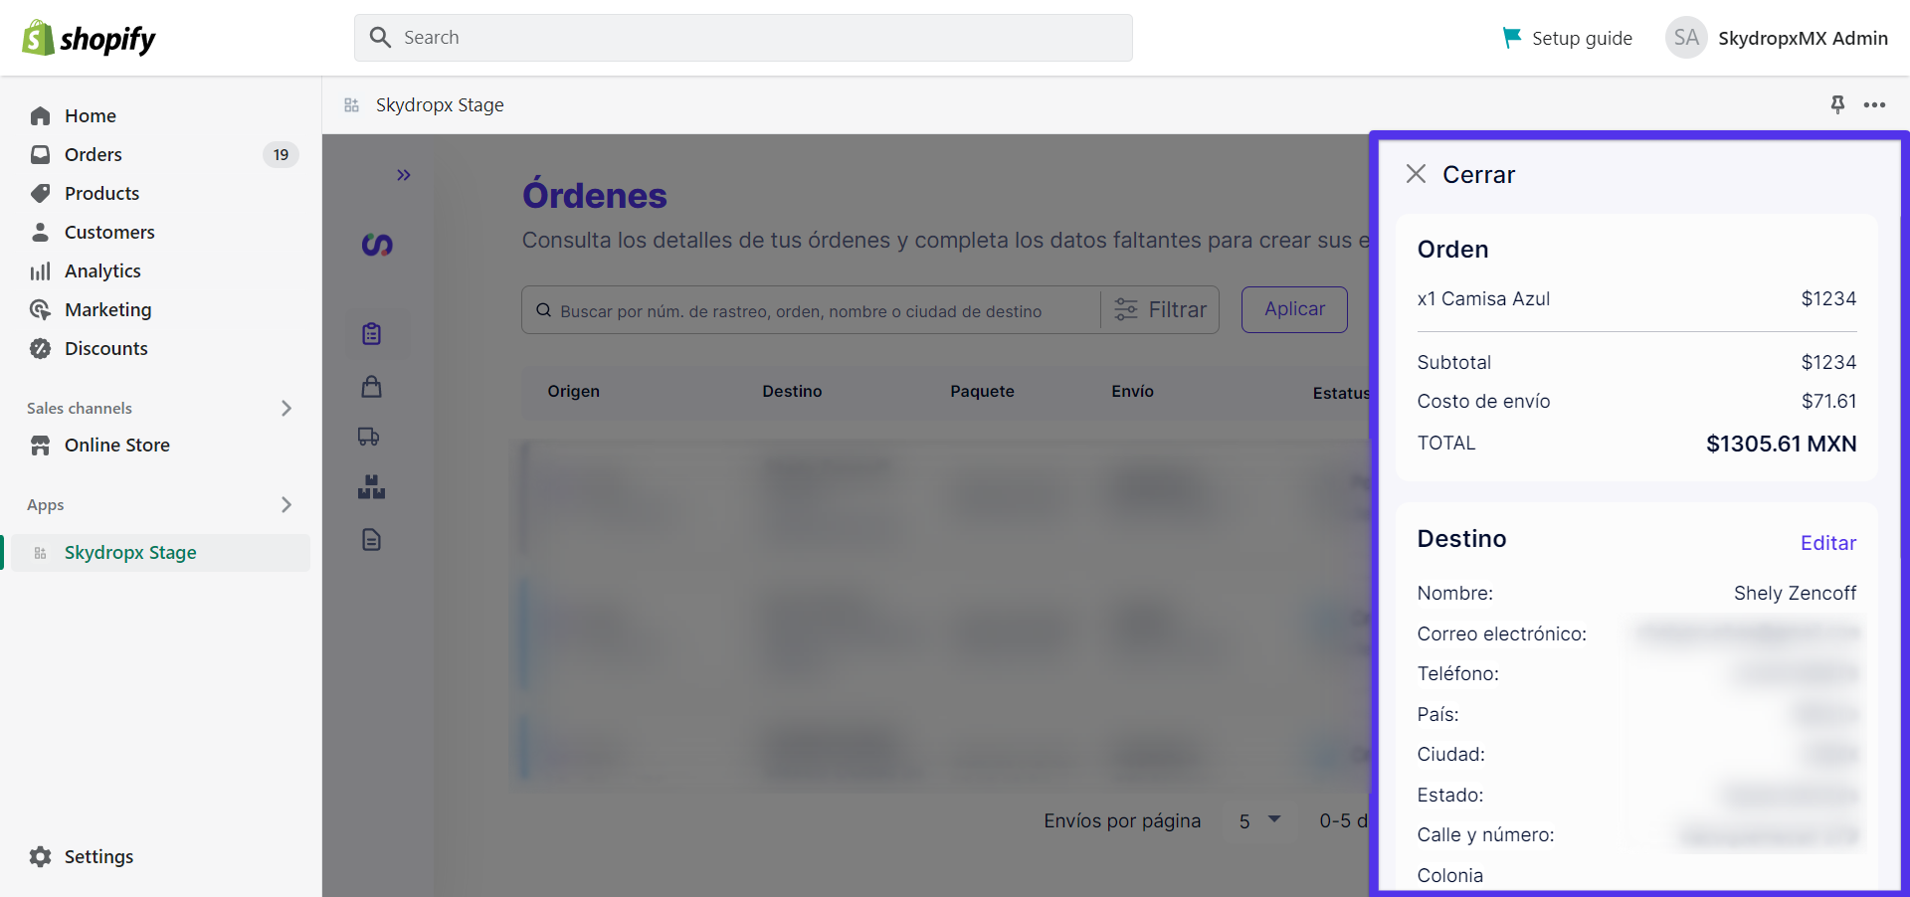This screenshot has height=897, width=1910.
Task: Focus the Shopify Search field
Action: click(743, 38)
